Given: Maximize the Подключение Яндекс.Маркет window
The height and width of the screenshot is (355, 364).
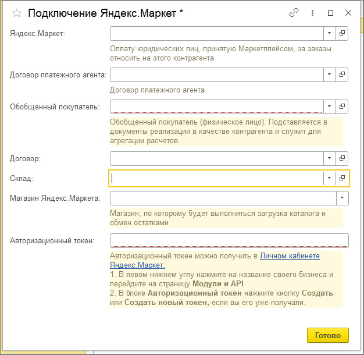Looking at the screenshot, I should (x=330, y=13).
